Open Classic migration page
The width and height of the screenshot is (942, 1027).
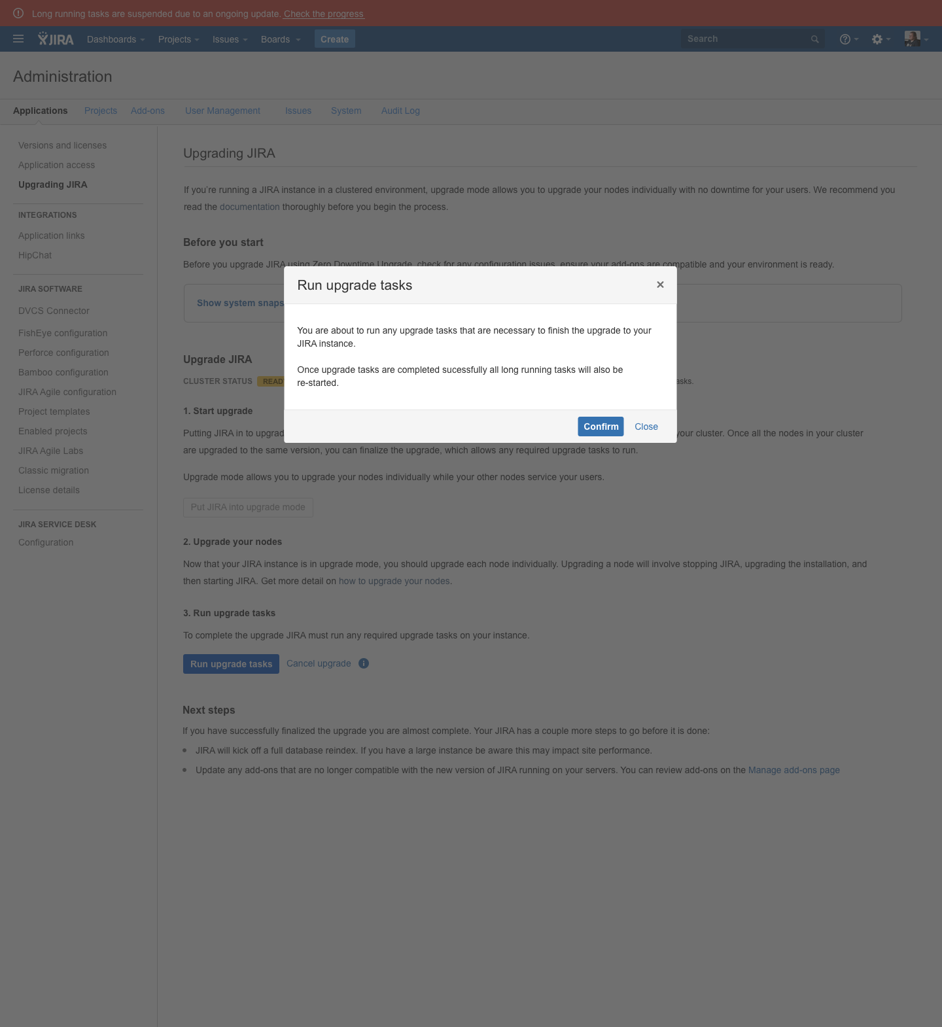pyautogui.click(x=54, y=470)
